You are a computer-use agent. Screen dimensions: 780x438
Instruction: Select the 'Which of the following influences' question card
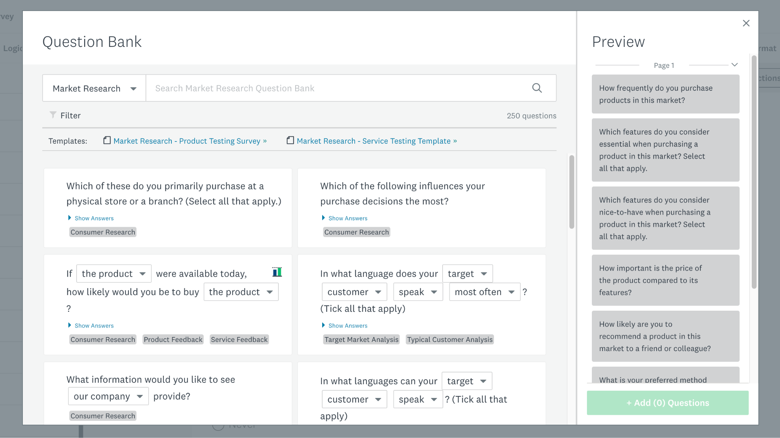pyautogui.click(x=422, y=208)
